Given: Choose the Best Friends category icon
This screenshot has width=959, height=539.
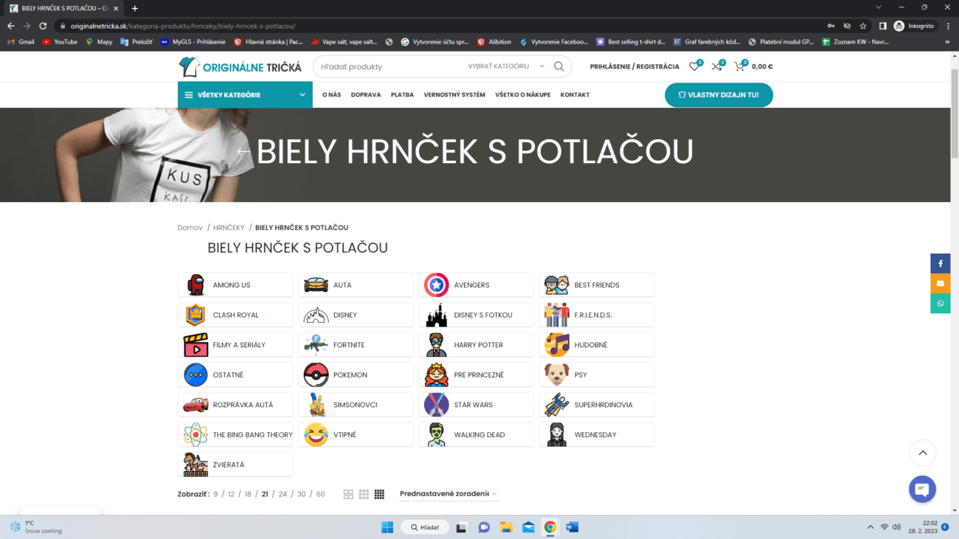Looking at the screenshot, I should tap(556, 285).
